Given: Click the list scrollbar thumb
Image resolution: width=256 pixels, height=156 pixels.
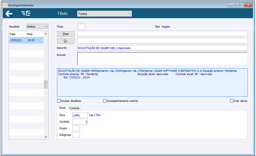Looking at the screenshot, I should click(46, 84).
